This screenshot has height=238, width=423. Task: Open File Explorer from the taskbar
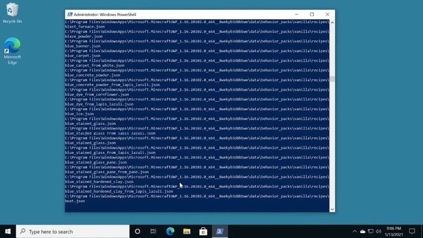coord(187,231)
